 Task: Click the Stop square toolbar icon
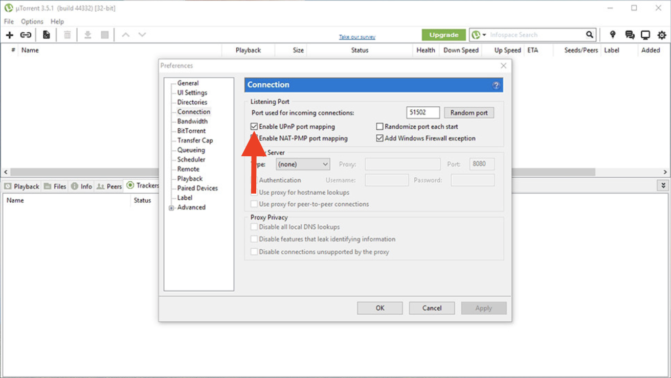105,35
